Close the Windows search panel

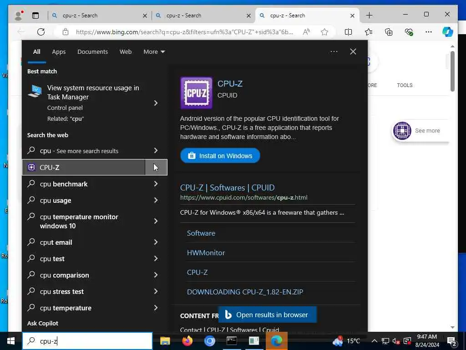353,51
